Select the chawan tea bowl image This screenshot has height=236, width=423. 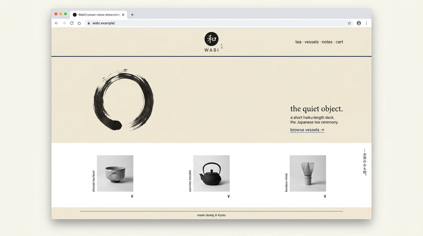[115, 173]
